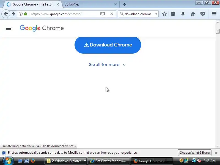Select Google Chrome taskbar button

[x=152, y=161]
